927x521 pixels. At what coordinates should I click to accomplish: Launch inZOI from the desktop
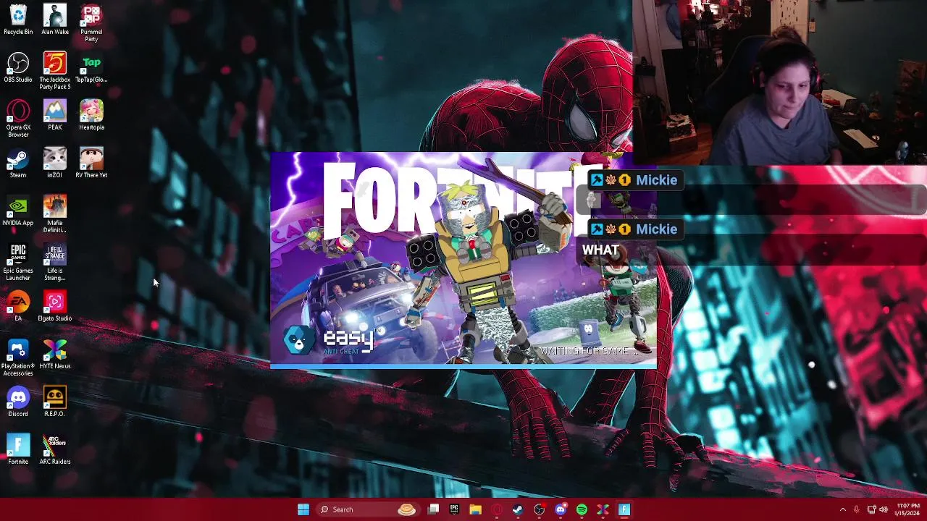55,163
